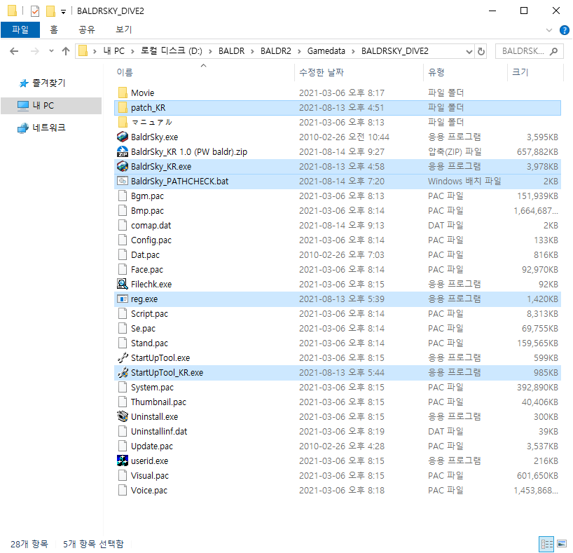This screenshot has width=573, height=553.
Task: Select the Voice.pac file name
Action: [x=149, y=490]
